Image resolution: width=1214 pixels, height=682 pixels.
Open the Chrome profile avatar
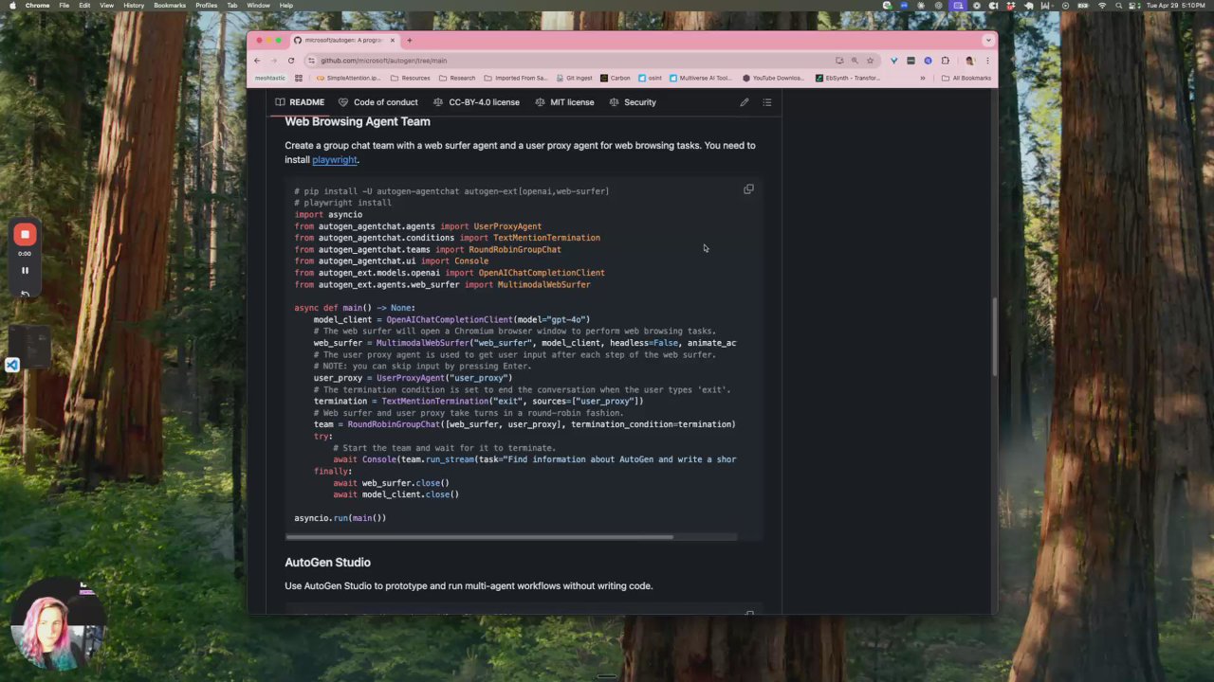pyautogui.click(x=969, y=61)
